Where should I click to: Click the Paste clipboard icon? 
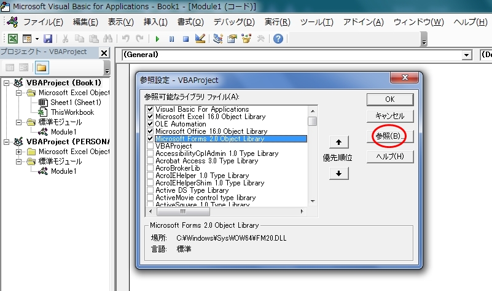point(93,39)
